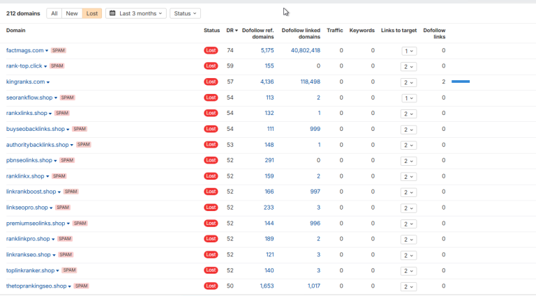Image resolution: width=536 pixels, height=296 pixels.
Task: Open 1,653 ref. domains for thetoprankingseo.shop
Action: [267, 286]
